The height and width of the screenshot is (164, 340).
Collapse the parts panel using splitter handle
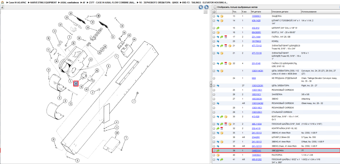[x=211, y=84]
